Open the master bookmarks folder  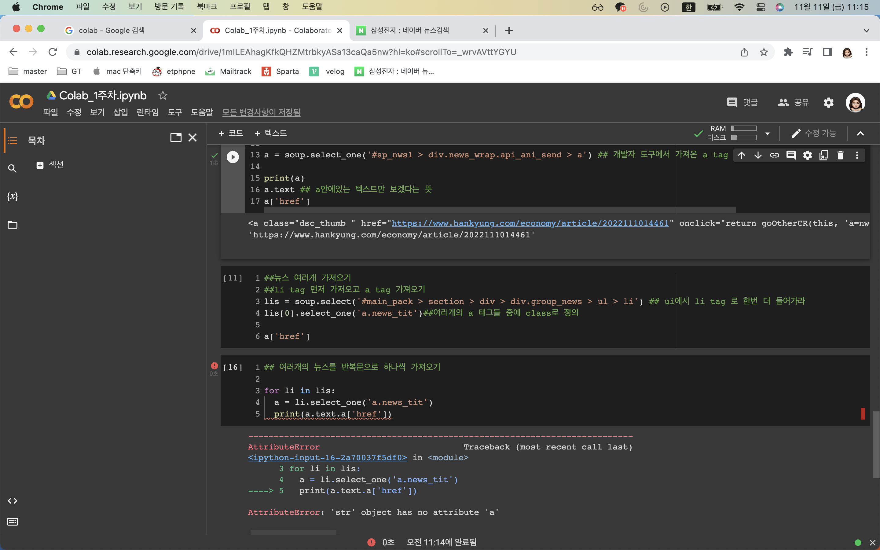click(x=28, y=71)
